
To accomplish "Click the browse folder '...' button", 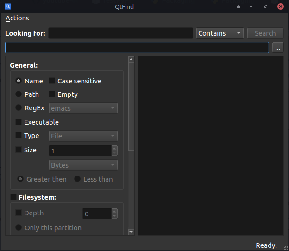I will click(x=278, y=48).
